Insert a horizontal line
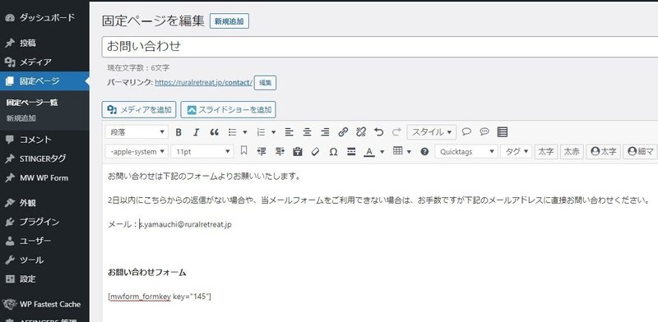The width and height of the screenshot is (658, 322). [x=352, y=151]
